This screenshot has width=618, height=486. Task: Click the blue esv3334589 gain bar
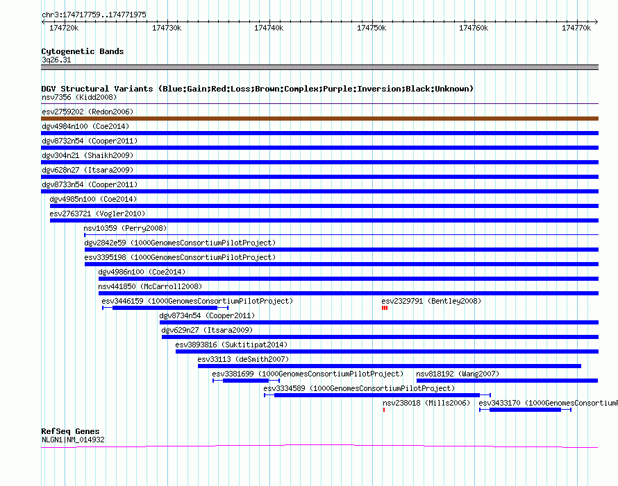point(377,395)
